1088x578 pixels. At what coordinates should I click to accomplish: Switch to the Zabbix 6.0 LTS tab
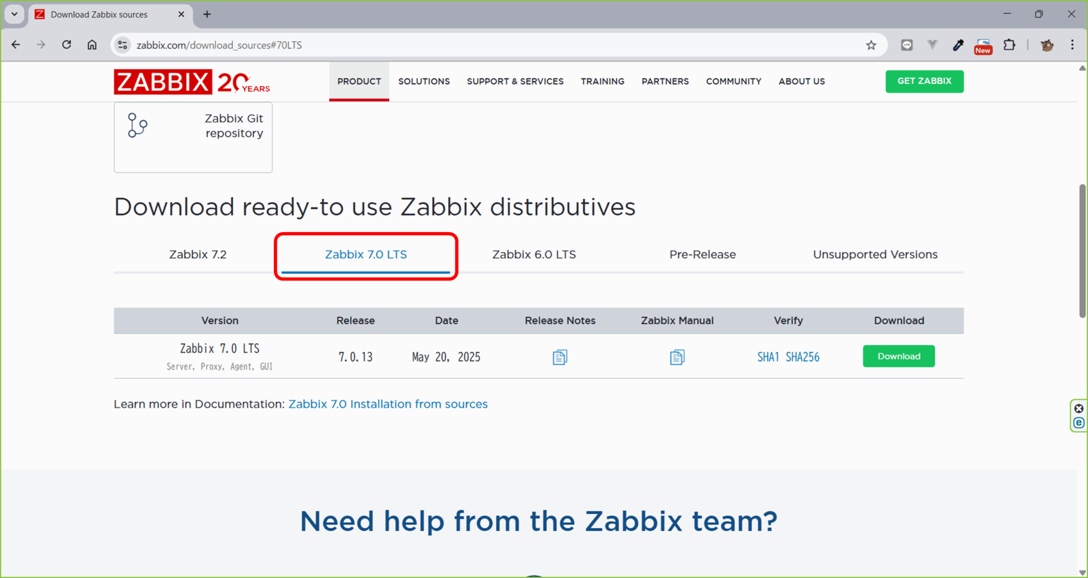click(x=534, y=254)
